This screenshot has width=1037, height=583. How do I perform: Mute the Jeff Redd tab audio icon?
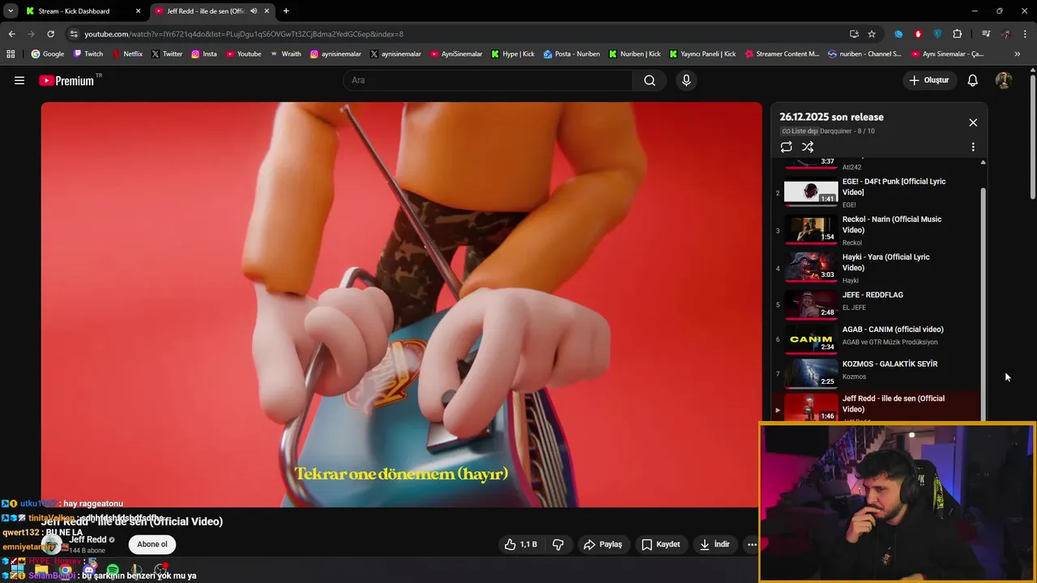[254, 11]
